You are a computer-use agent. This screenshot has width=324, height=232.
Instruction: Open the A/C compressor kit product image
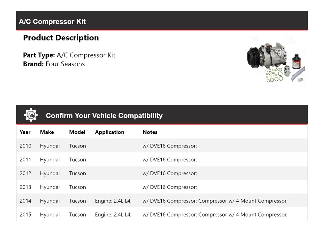point(276,61)
